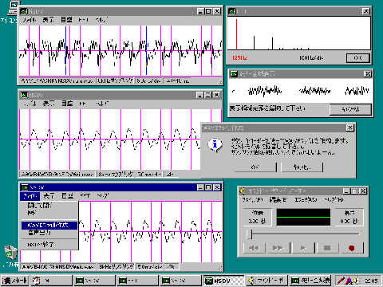
Task: Click the stop button in Sound Recorder
Action: pos(327,248)
